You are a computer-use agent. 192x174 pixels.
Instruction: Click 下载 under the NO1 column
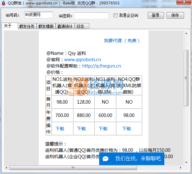tap(60, 129)
